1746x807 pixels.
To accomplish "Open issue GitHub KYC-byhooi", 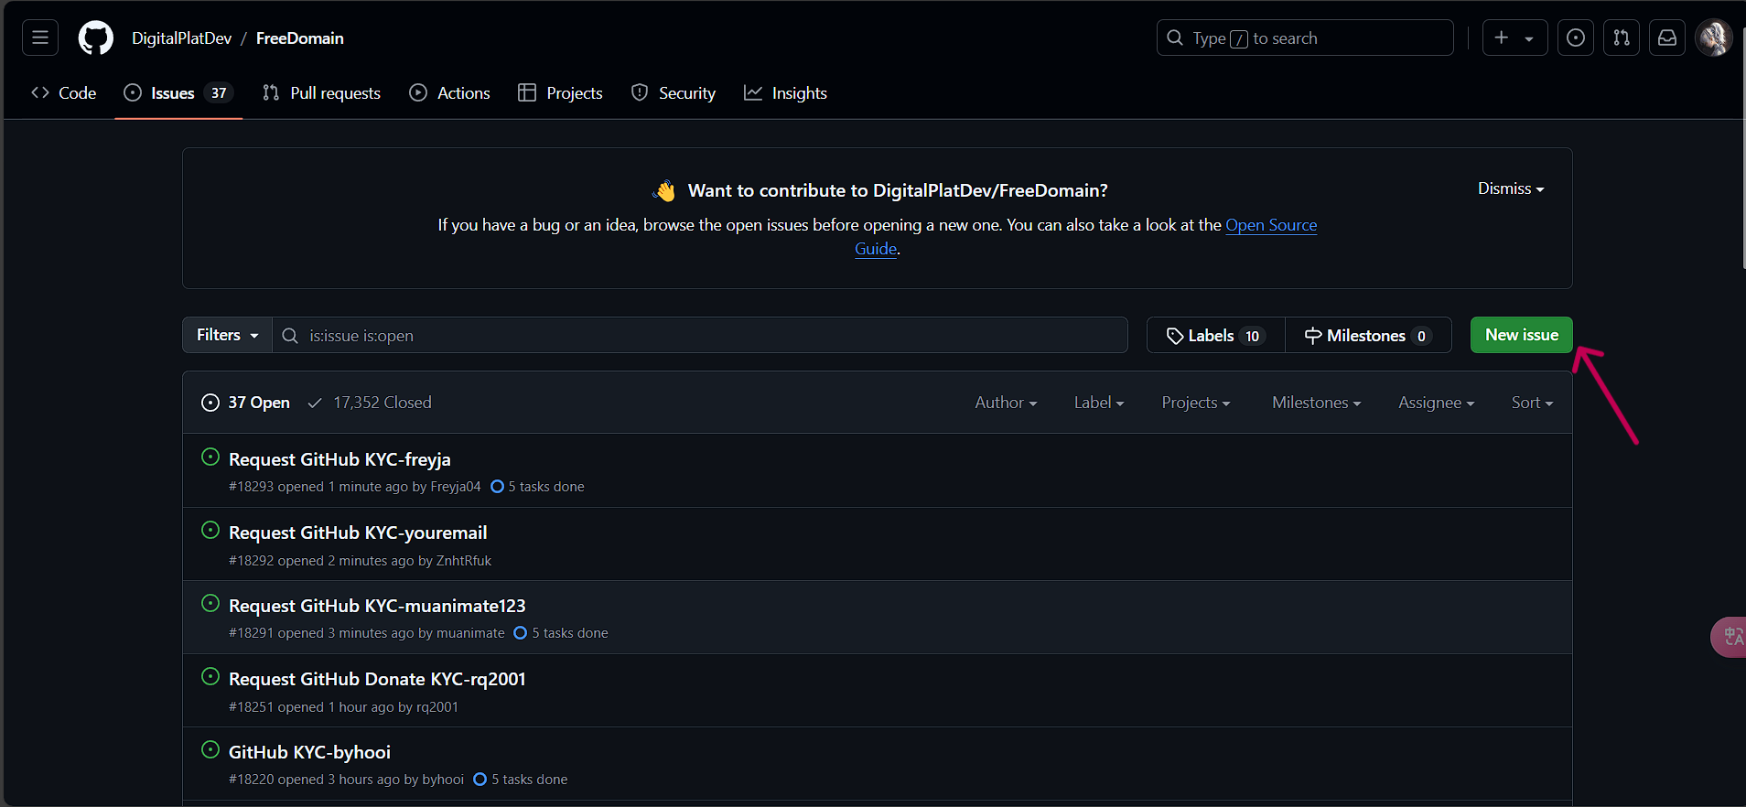I will click(x=309, y=752).
